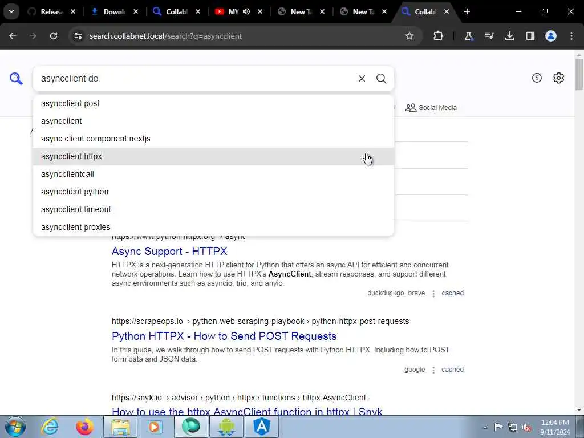Switch to the first Collab tab
The width and height of the screenshot is (584, 438).
(171, 11)
